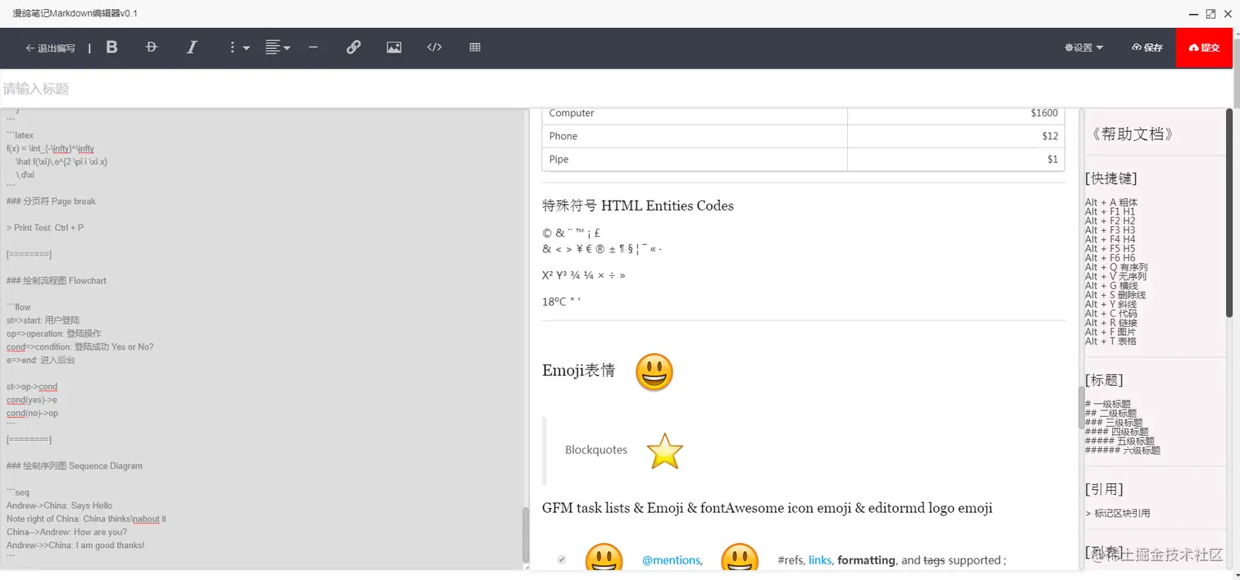Insert a hyperlink using the chain icon

point(353,48)
